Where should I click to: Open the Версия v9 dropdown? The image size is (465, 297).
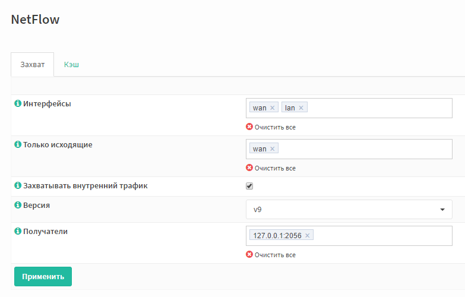[x=349, y=210]
